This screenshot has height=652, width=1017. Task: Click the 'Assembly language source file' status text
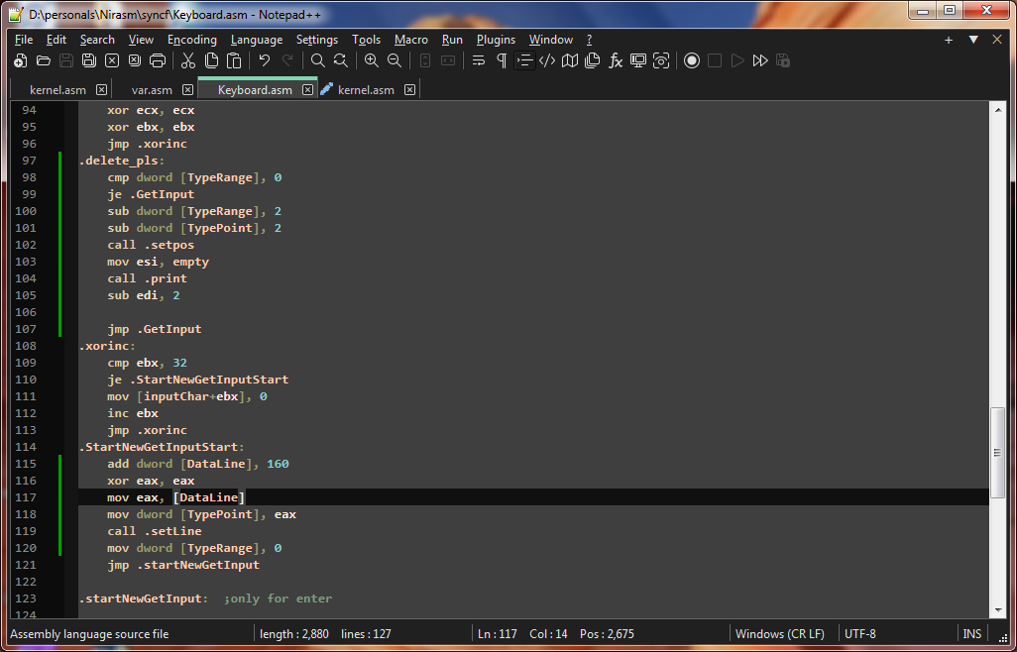[x=89, y=634]
